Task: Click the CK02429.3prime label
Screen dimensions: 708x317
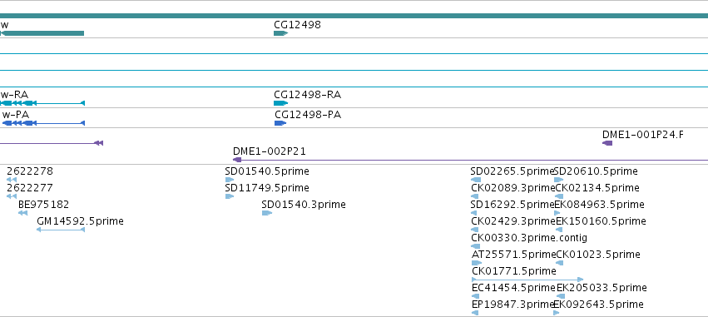Action: coord(513,221)
